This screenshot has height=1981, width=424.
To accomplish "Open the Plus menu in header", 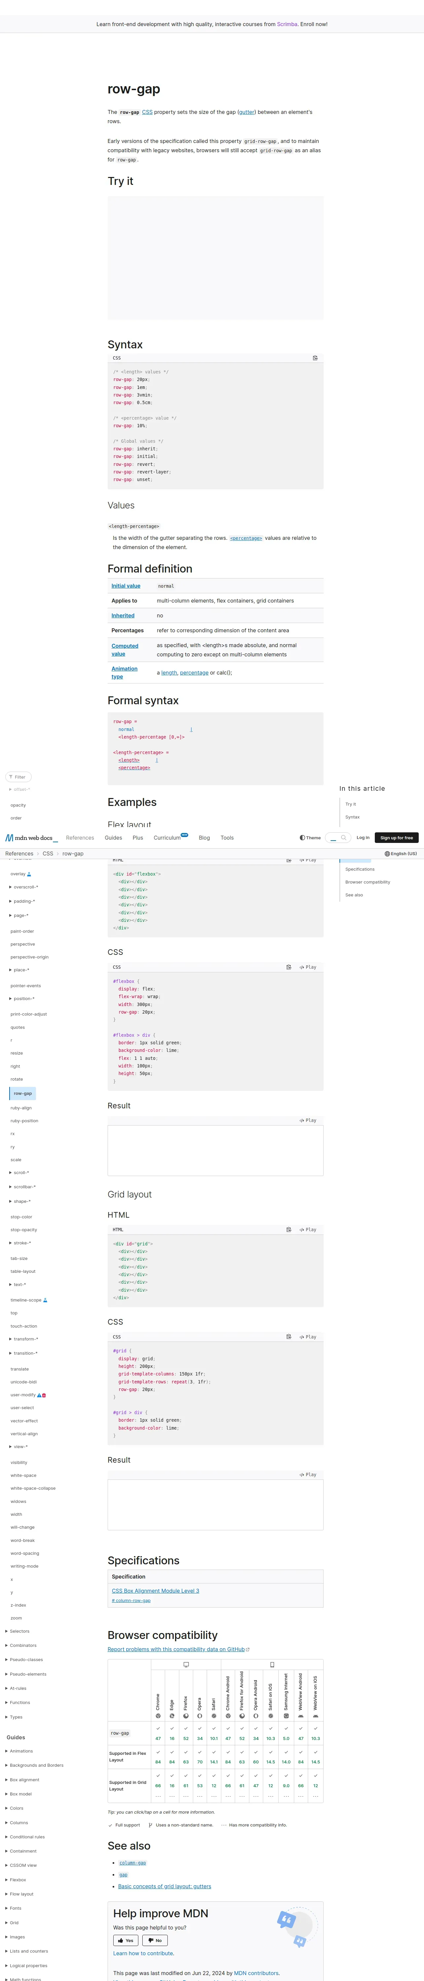I will click(x=138, y=837).
